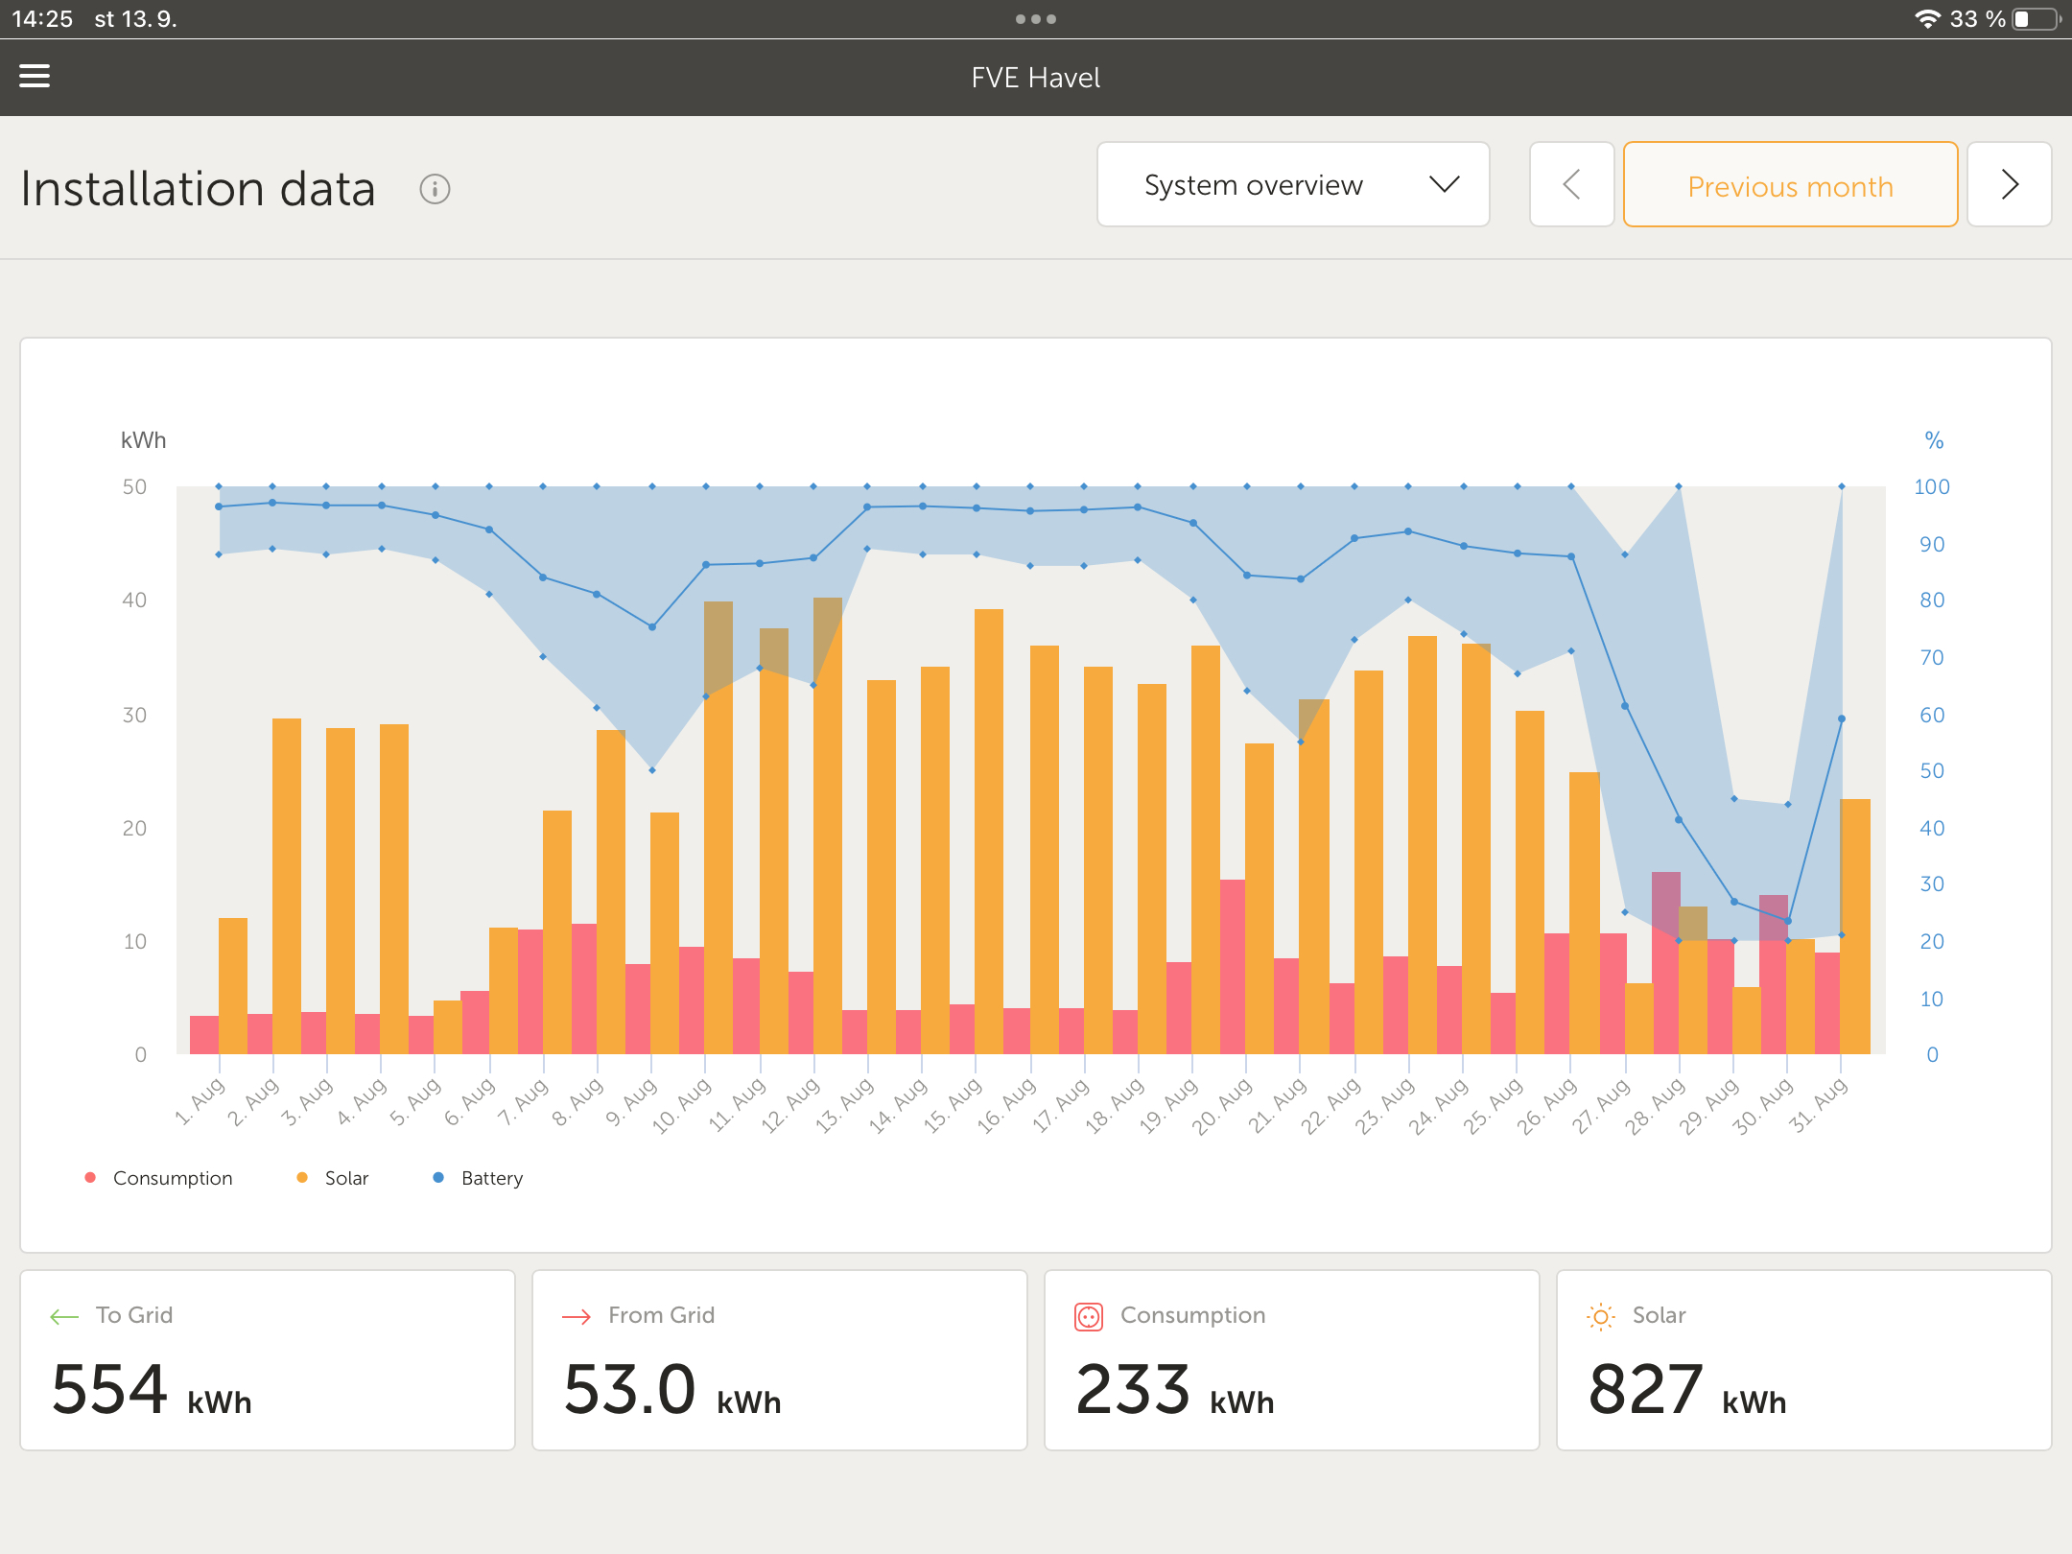The image size is (2072, 1554).
Task: Click the Solar sun icon
Action: (1601, 1317)
